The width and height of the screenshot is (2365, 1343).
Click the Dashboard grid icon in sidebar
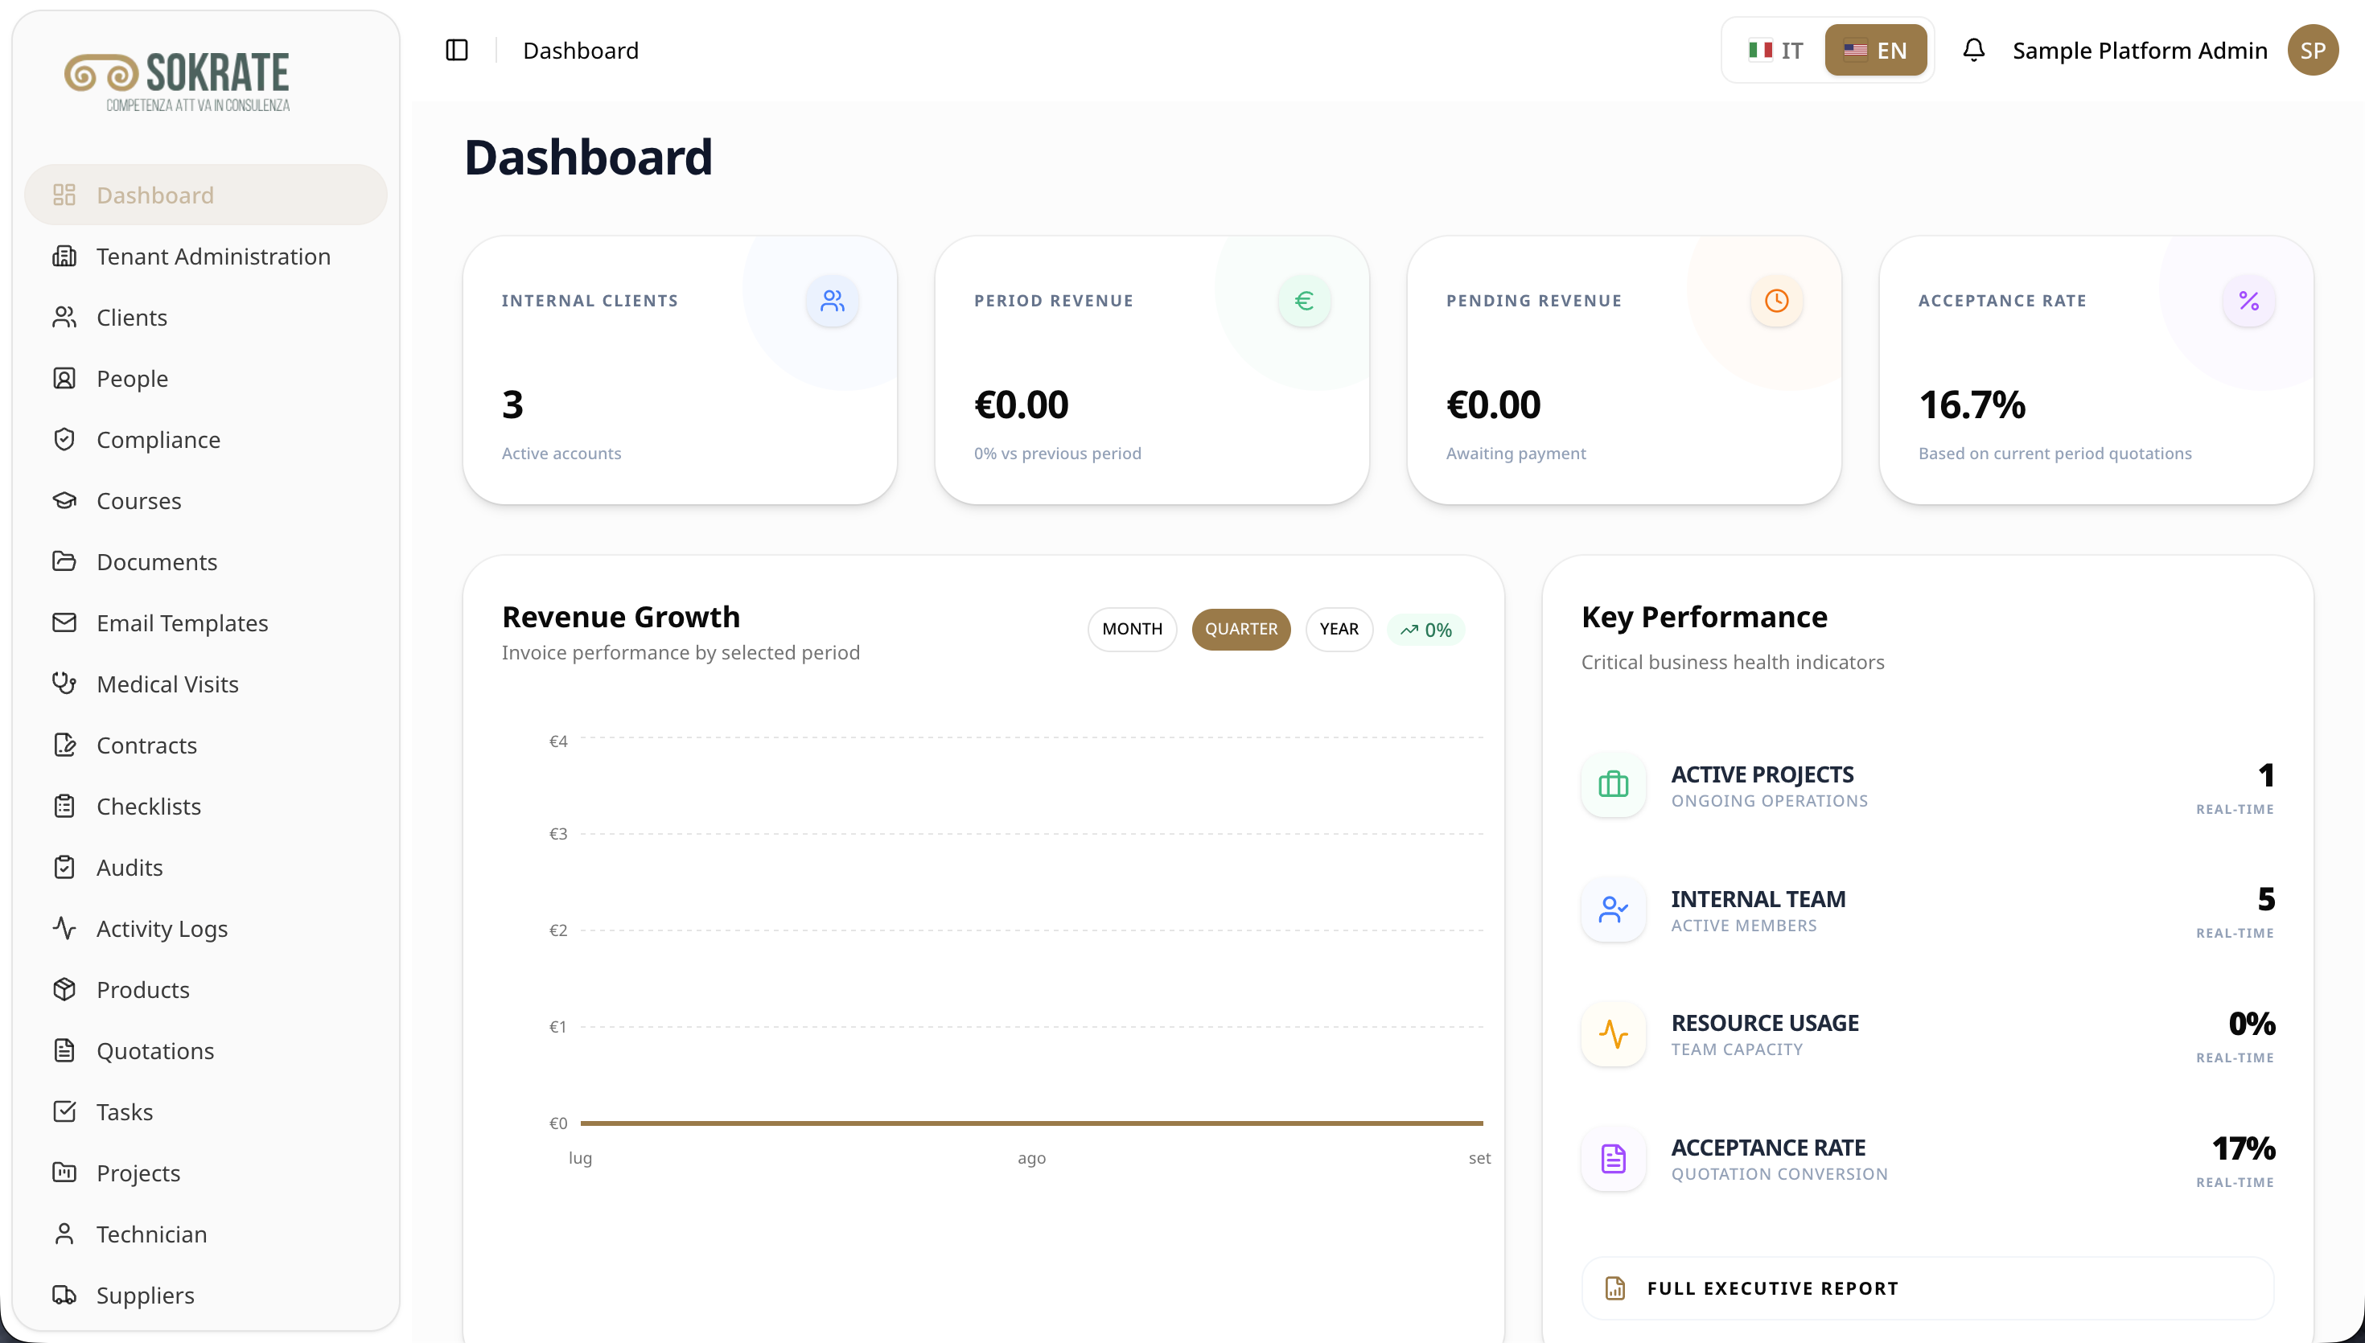pyautogui.click(x=64, y=195)
